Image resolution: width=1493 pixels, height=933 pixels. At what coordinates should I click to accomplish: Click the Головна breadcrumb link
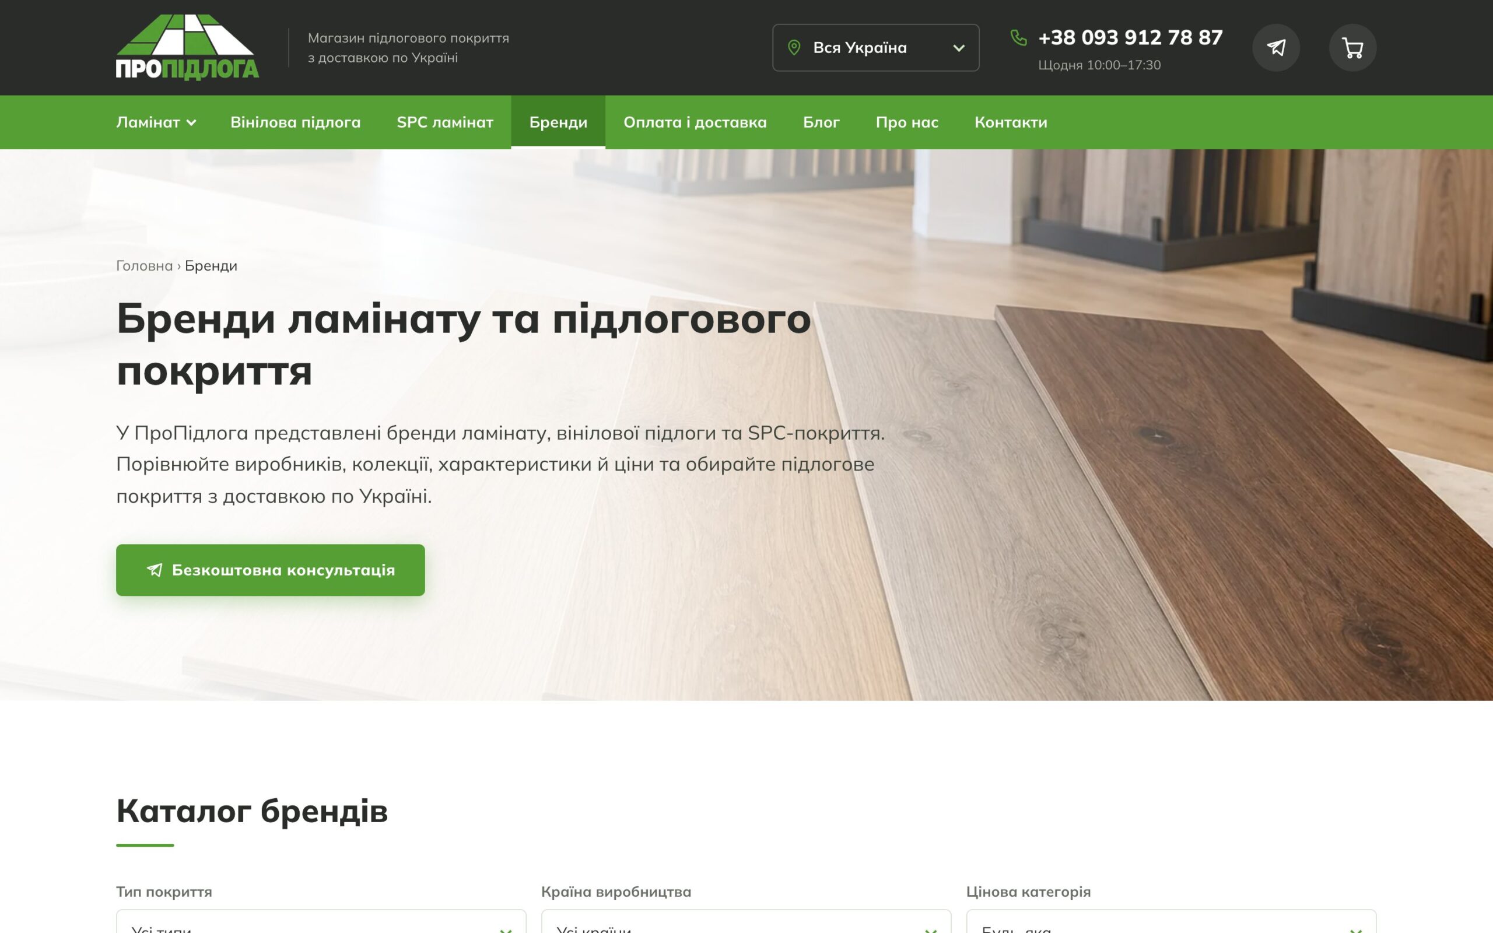coord(145,266)
